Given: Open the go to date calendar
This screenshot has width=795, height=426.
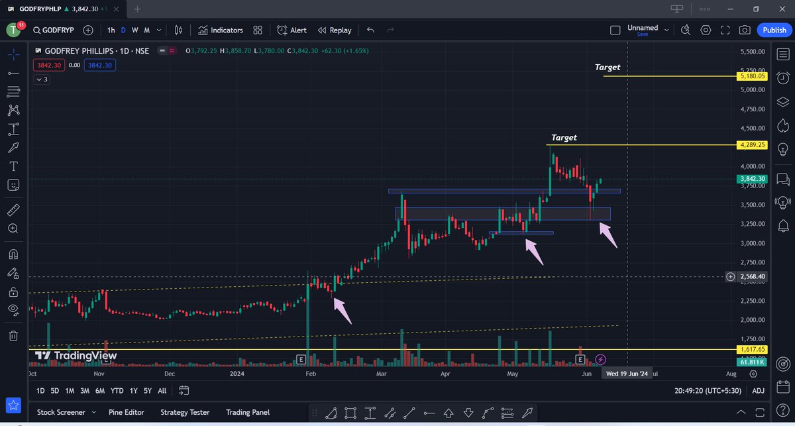Looking at the screenshot, I should pyautogui.click(x=184, y=391).
